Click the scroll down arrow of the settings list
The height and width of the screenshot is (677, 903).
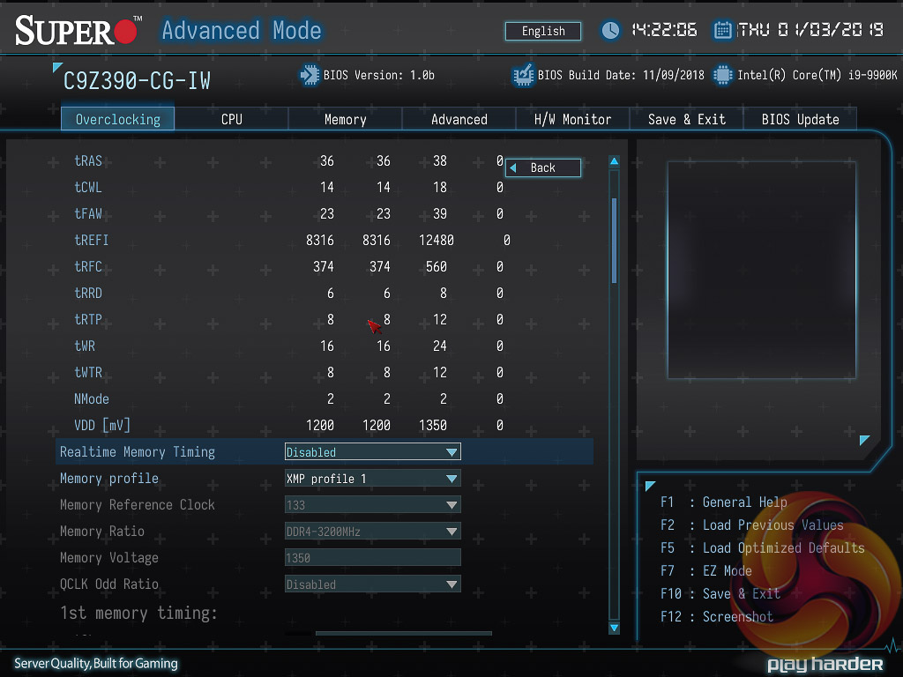(614, 628)
